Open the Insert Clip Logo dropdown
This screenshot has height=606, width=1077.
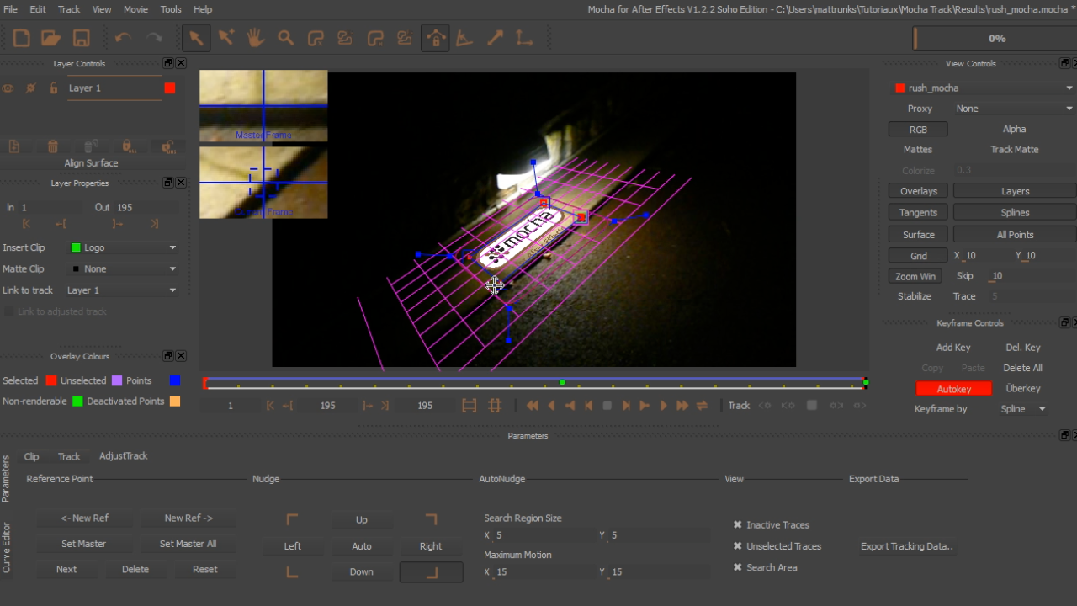[x=123, y=247]
